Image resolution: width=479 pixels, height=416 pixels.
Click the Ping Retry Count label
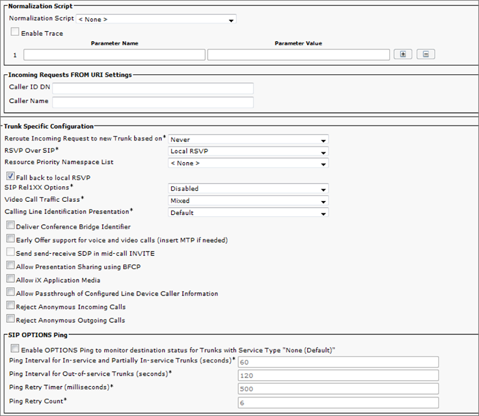(x=38, y=401)
